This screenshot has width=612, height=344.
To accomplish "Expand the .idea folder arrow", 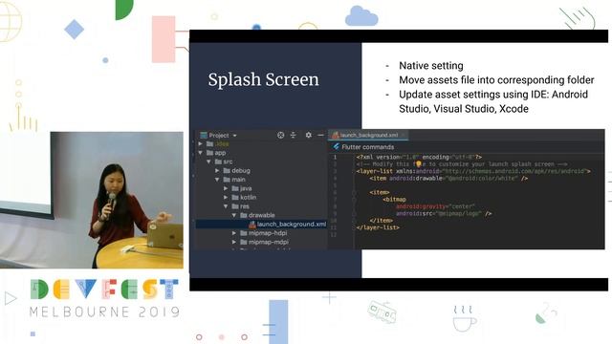I will click(x=201, y=144).
